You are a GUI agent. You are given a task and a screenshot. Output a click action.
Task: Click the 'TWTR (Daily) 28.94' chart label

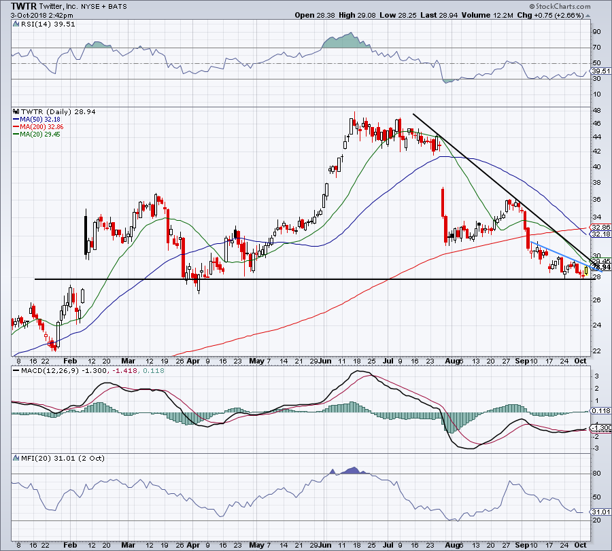pos(58,111)
